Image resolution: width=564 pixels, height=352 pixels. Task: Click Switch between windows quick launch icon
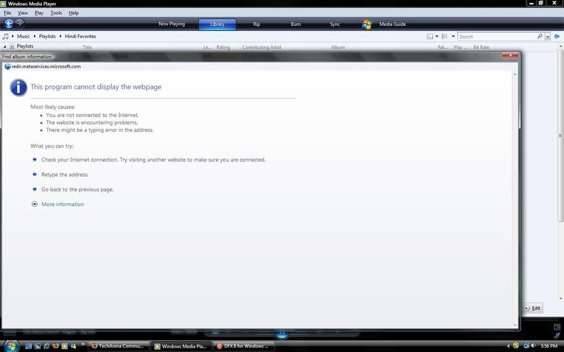click(x=37, y=346)
